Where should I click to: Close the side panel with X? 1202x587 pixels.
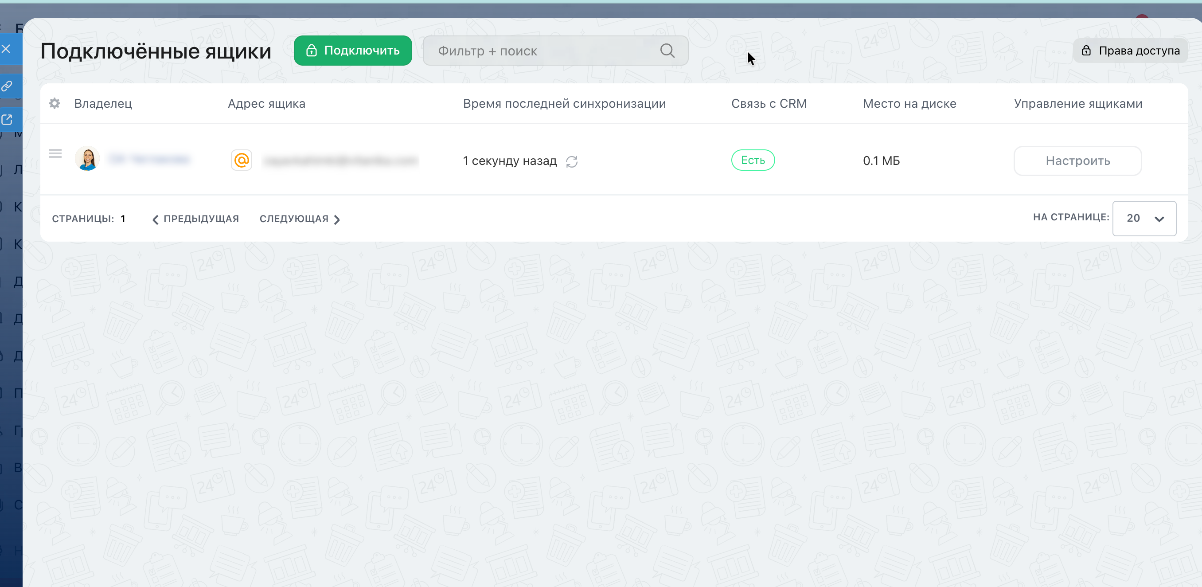point(7,48)
